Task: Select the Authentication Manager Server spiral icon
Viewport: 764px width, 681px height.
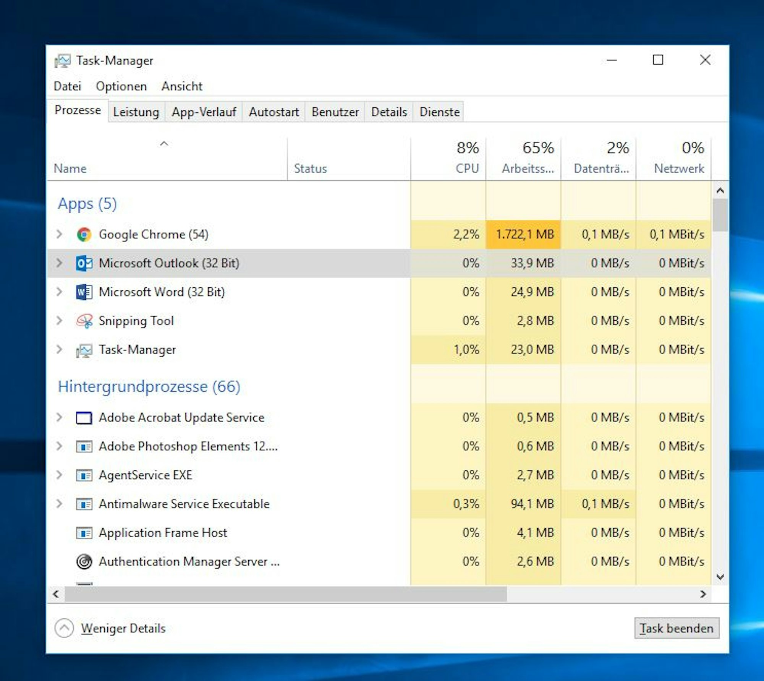Action: pyautogui.click(x=84, y=561)
